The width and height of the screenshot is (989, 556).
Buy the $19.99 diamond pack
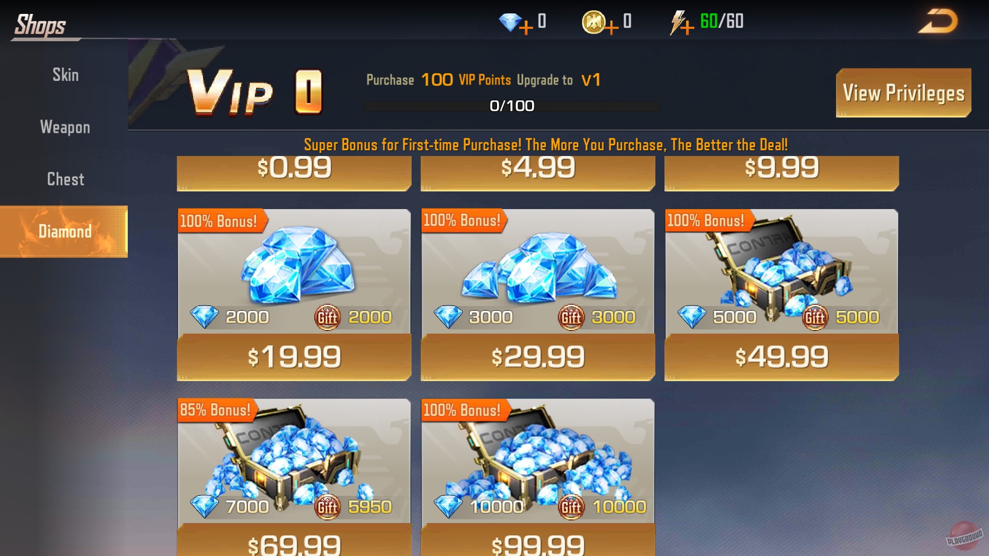coord(294,357)
